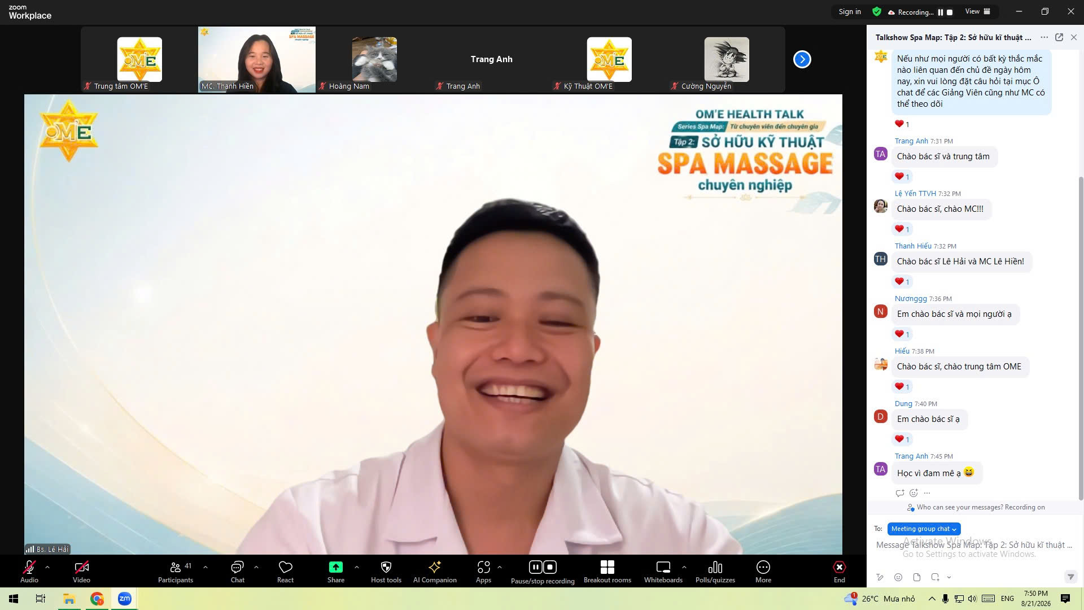This screenshot has height=610, width=1084.
Task: Open Polls/quizzes
Action: point(715,572)
